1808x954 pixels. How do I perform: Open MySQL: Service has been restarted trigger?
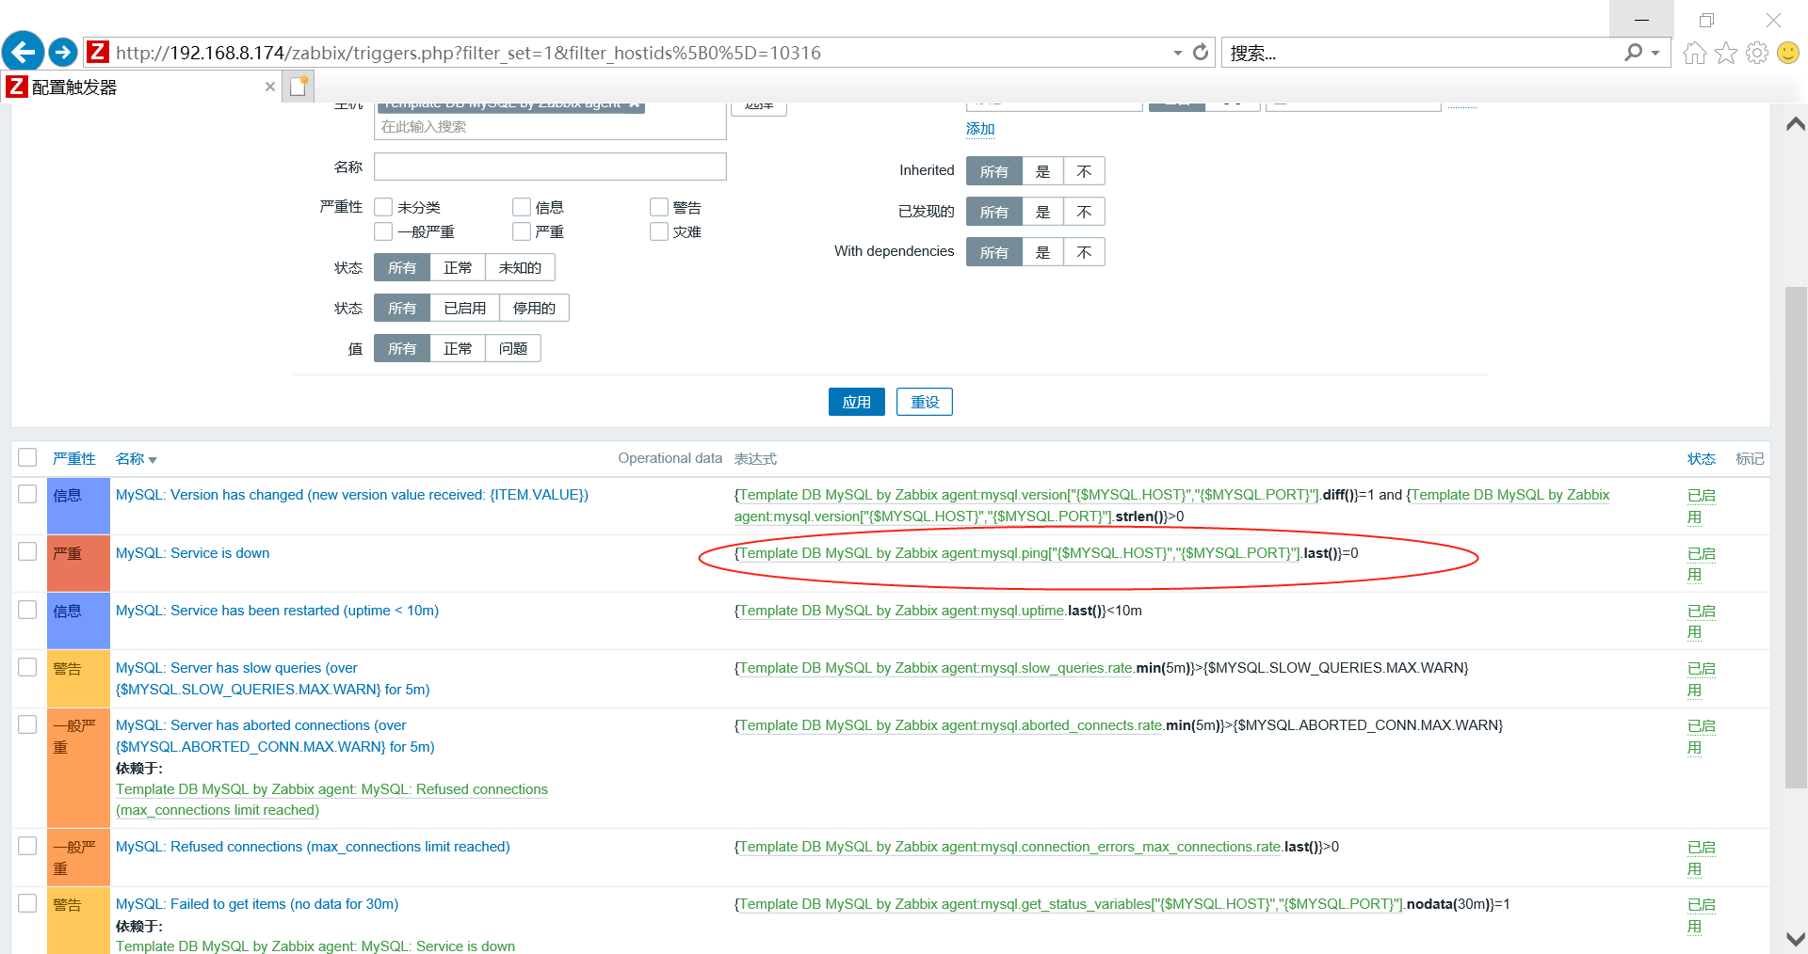(x=277, y=611)
